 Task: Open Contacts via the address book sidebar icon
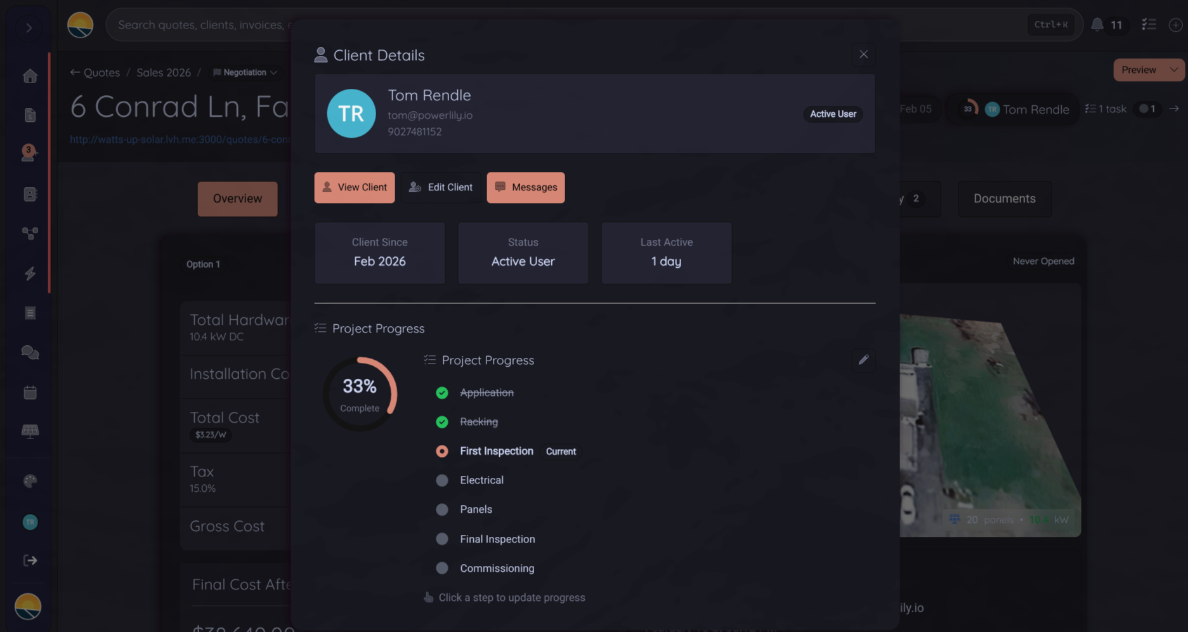click(x=30, y=194)
